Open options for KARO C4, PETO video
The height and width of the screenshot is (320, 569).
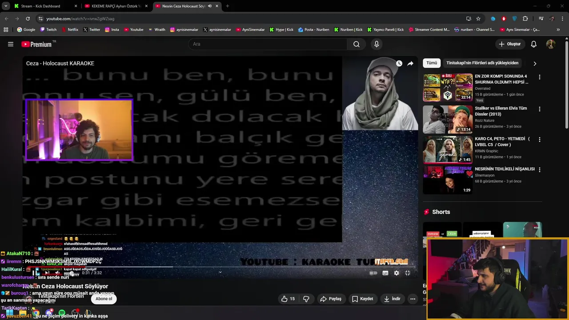[x=540, y=139]
